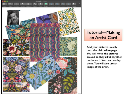Select the green pimpernel pattern with white flower
The height and width of the screenshot is (94, 126).
68,47
